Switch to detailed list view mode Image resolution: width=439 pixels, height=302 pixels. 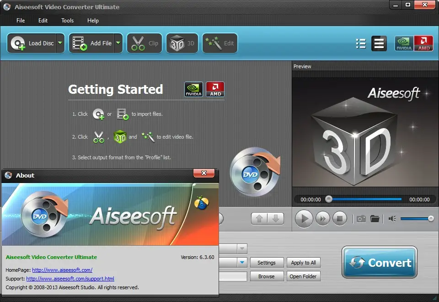tap(361, 43)
